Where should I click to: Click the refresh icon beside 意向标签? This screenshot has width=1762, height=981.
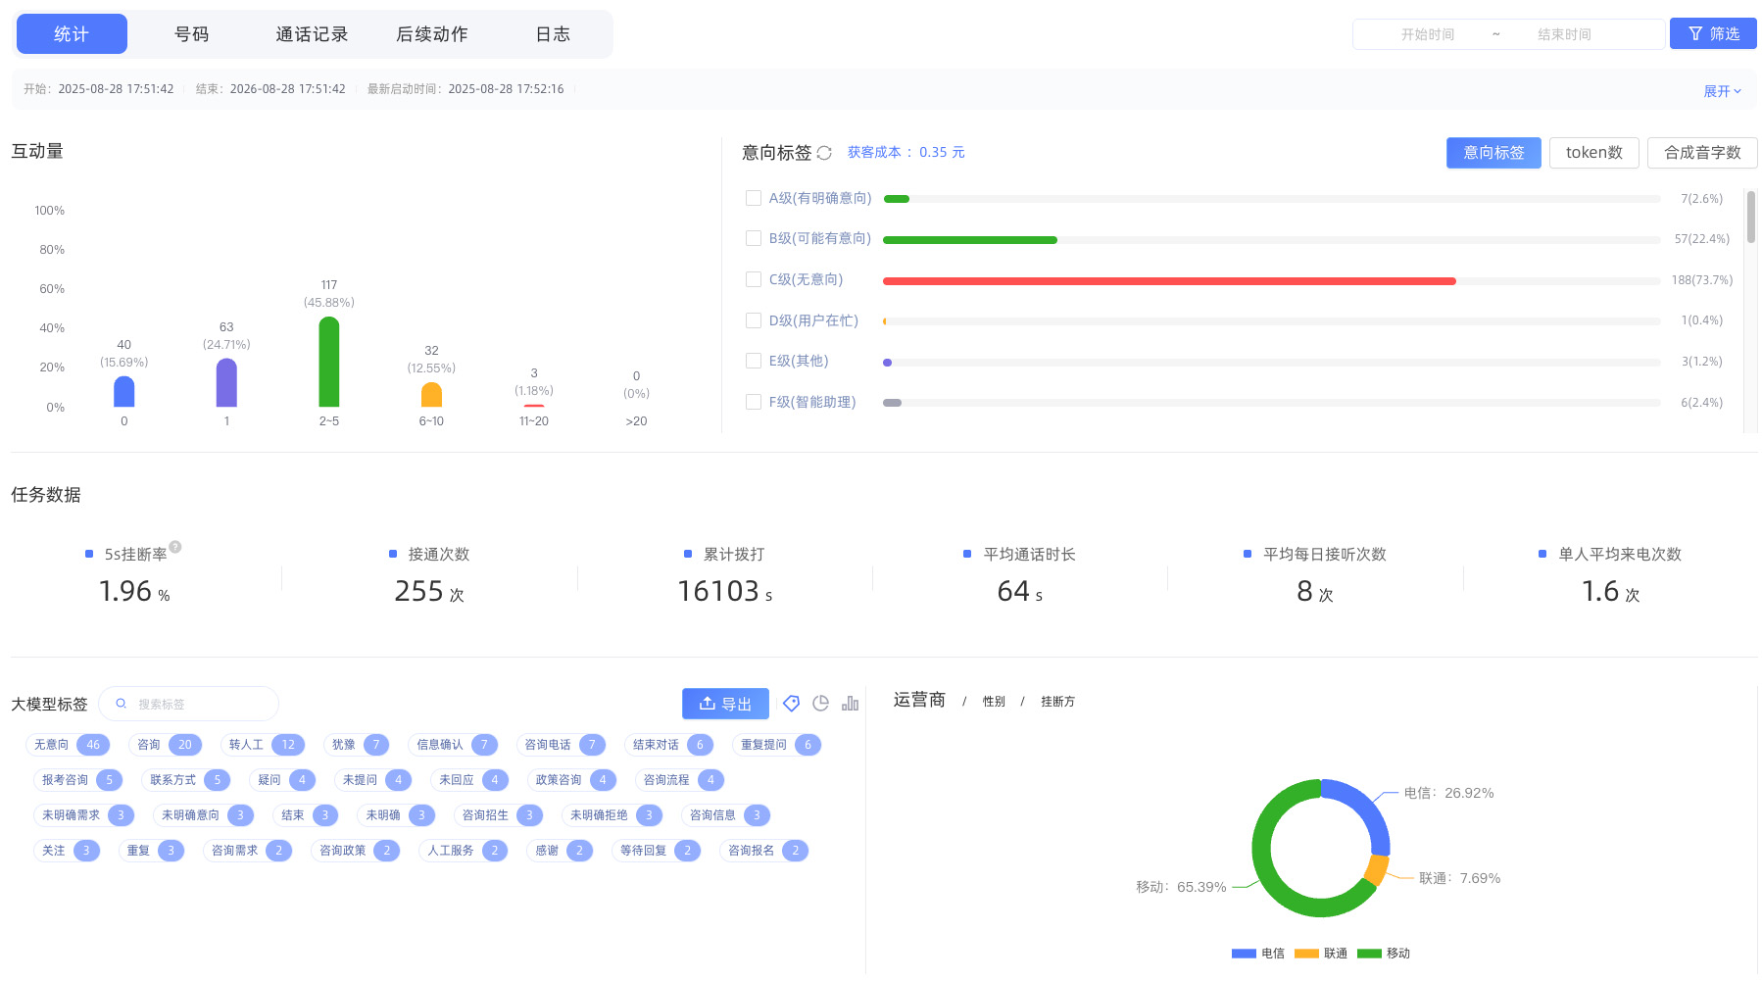pos(824,153)
